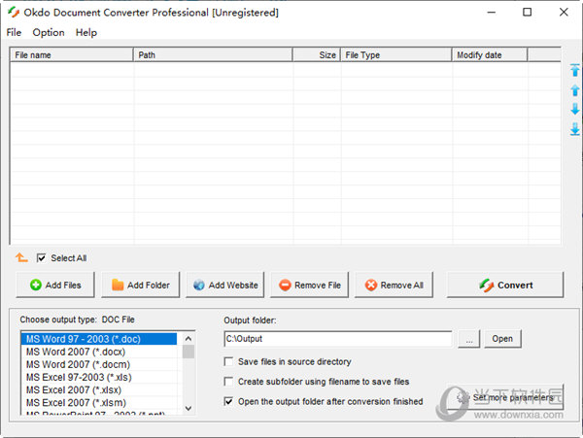Open the Help menu
The image size is (583, 438).
[86, 33]
